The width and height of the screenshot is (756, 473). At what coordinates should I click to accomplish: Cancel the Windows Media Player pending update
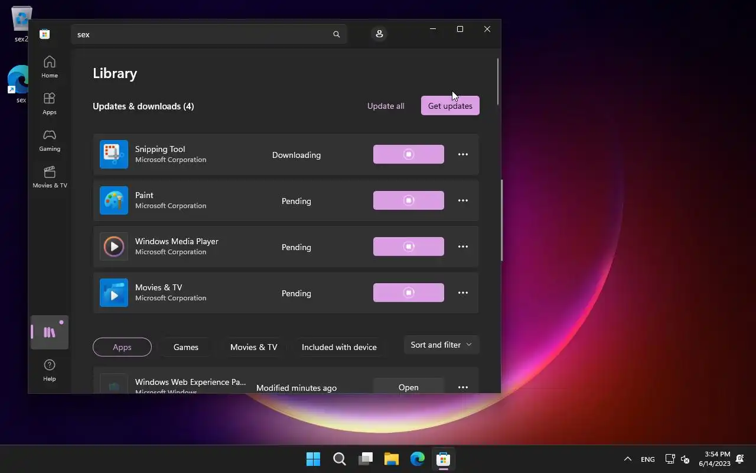[409, 247]
